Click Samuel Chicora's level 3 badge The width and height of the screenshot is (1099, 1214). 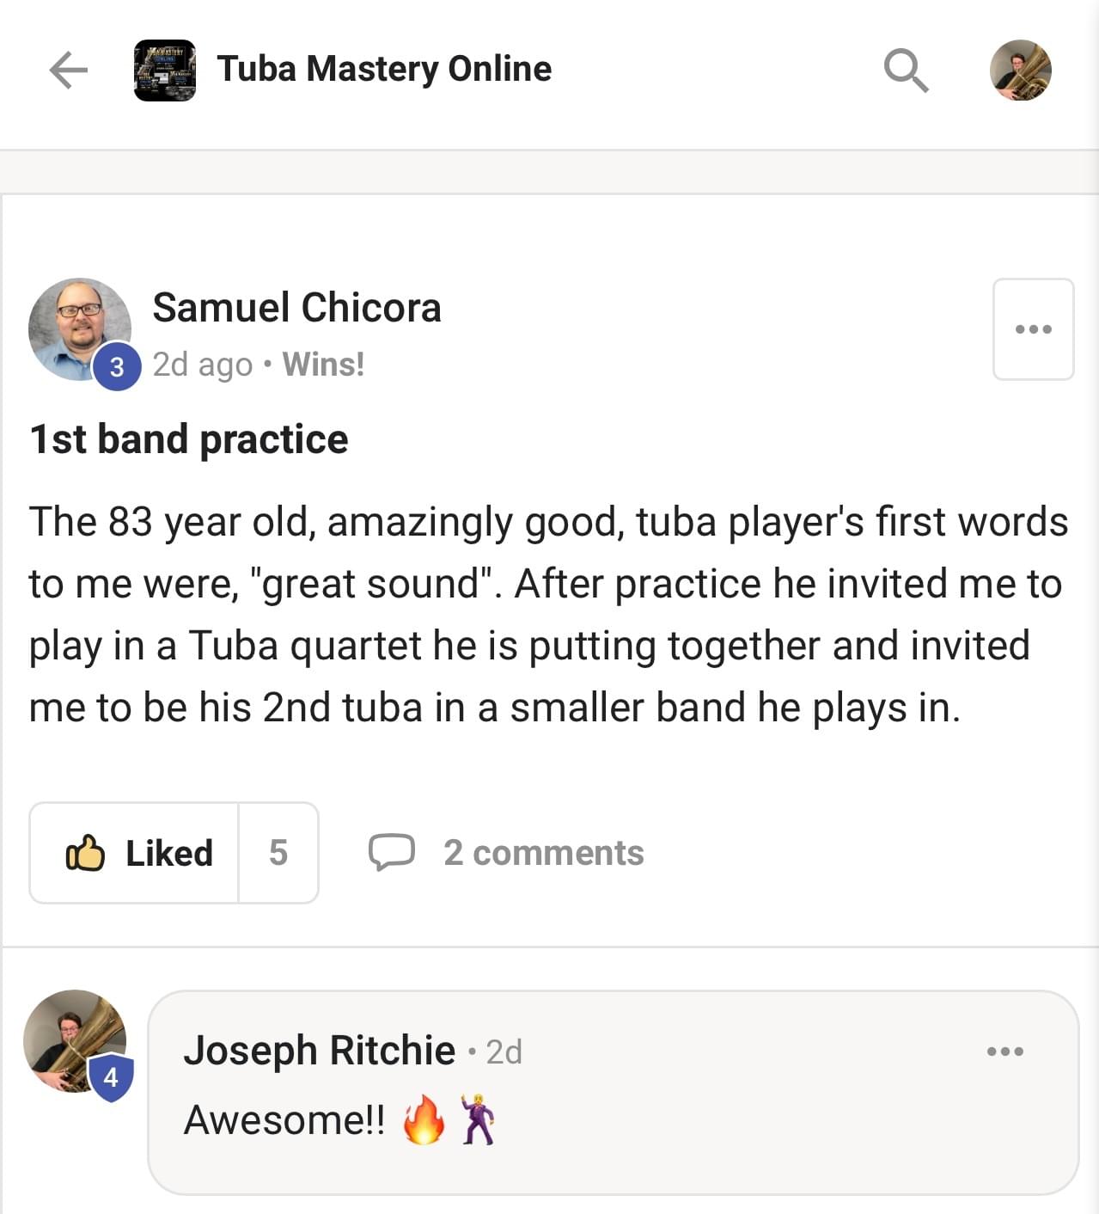point(117,367)
